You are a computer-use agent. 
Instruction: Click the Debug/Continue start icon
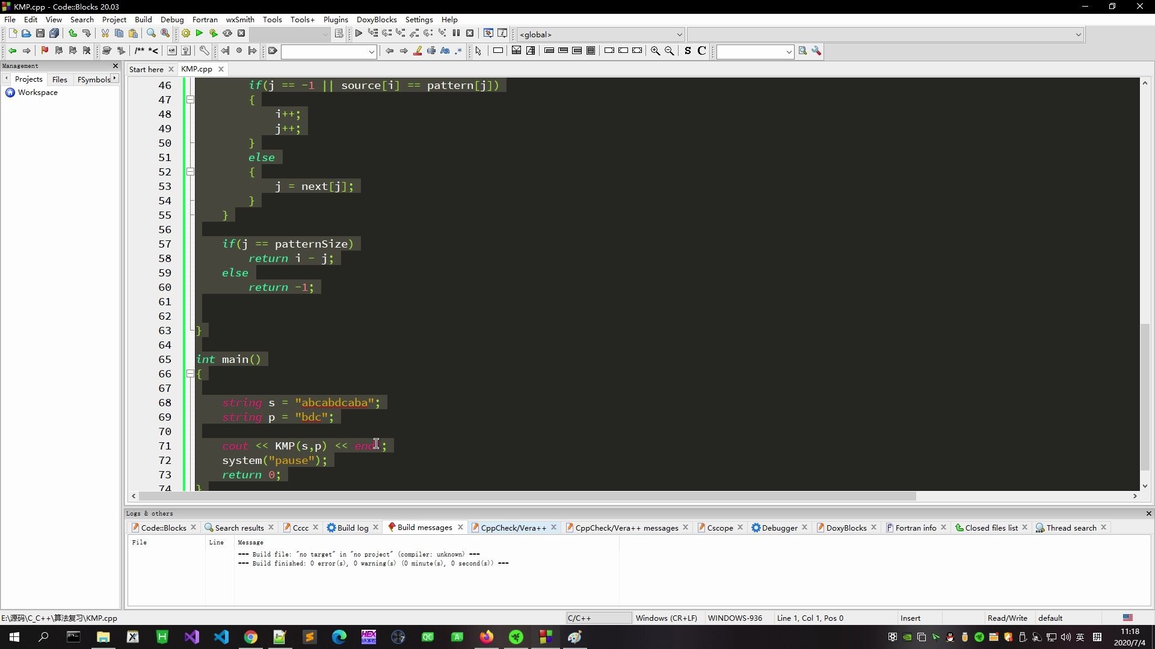coord(359,34)
